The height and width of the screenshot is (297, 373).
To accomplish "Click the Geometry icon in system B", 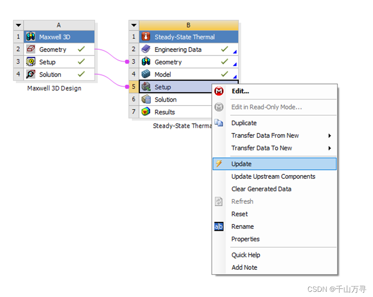I will [x=146, y=62].
